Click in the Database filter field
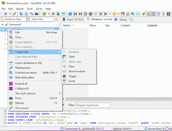Screen dimensions: 172x131 coord(13,19)
